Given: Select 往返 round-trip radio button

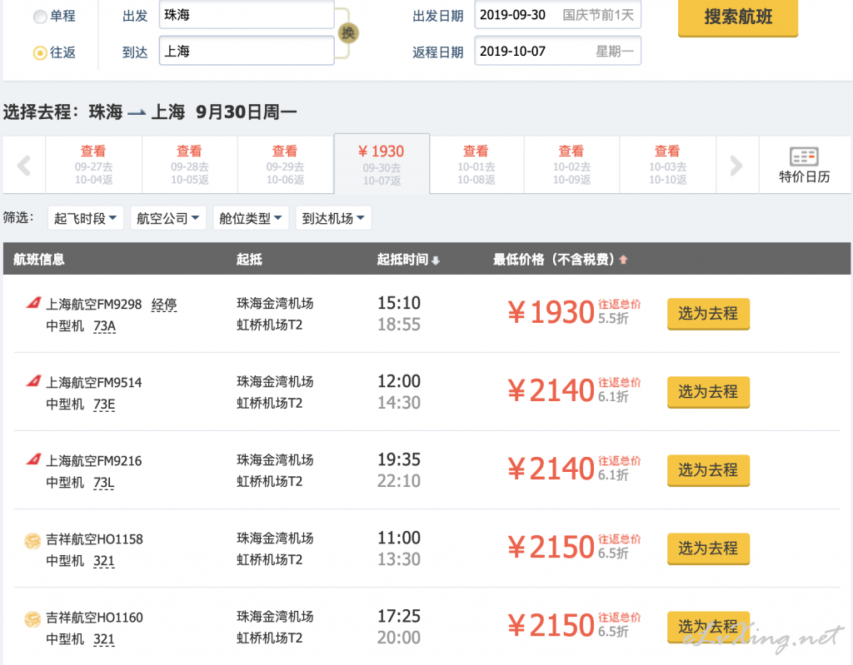Looking at the screenshot, I should (40, 53).
